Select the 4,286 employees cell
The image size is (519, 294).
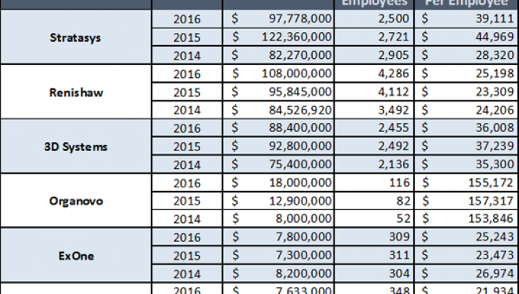coord(374,73)
